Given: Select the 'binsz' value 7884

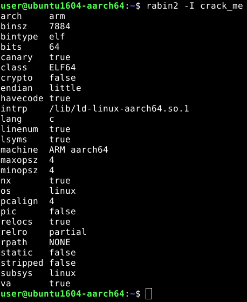Looking at the screenshot, I should [60, 27].
